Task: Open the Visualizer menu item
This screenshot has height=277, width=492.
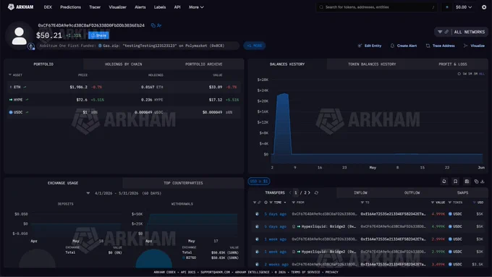Action: point(118,7)
